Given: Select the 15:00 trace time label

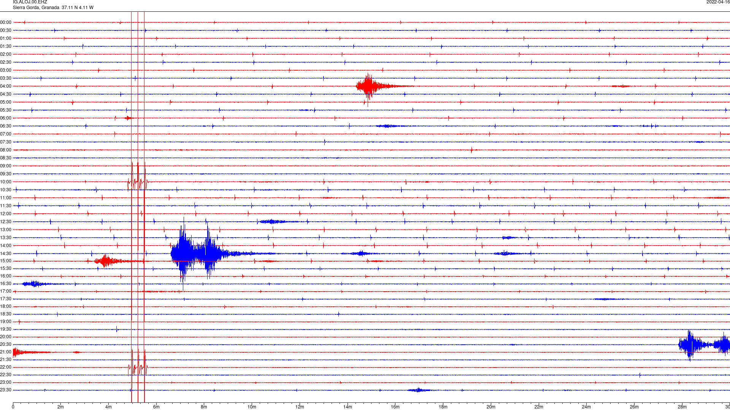Looking at the screenshot, I should tap(6, 261).
